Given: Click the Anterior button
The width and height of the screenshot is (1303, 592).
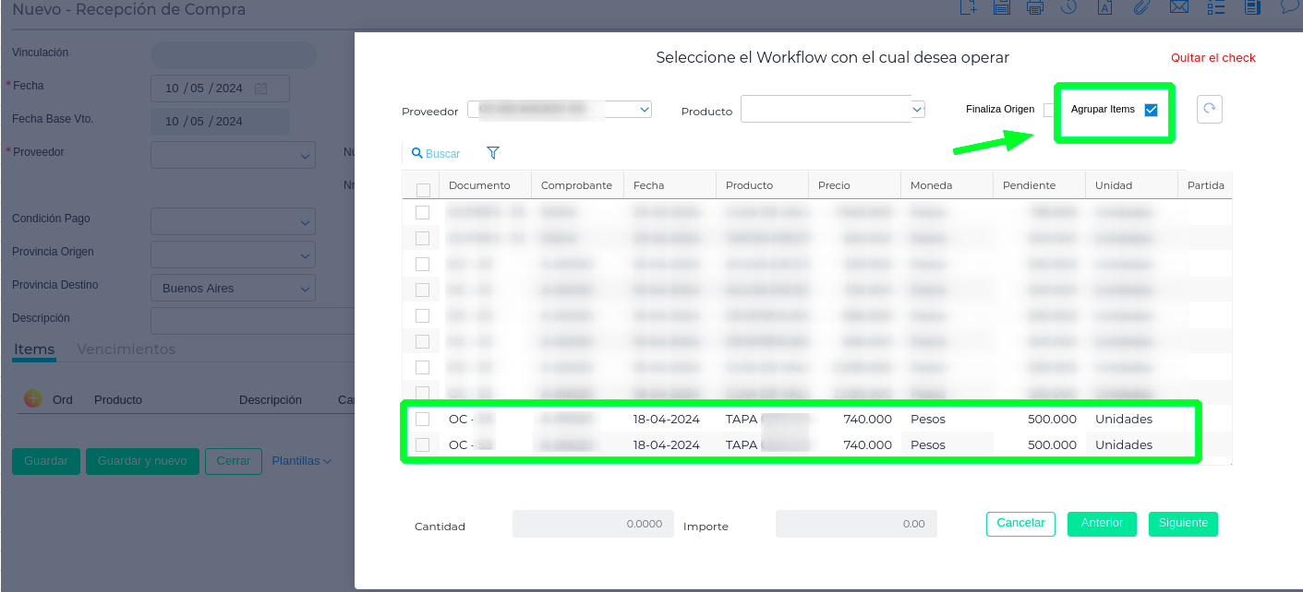Looking at the screenshot, I should (1102, 523).
